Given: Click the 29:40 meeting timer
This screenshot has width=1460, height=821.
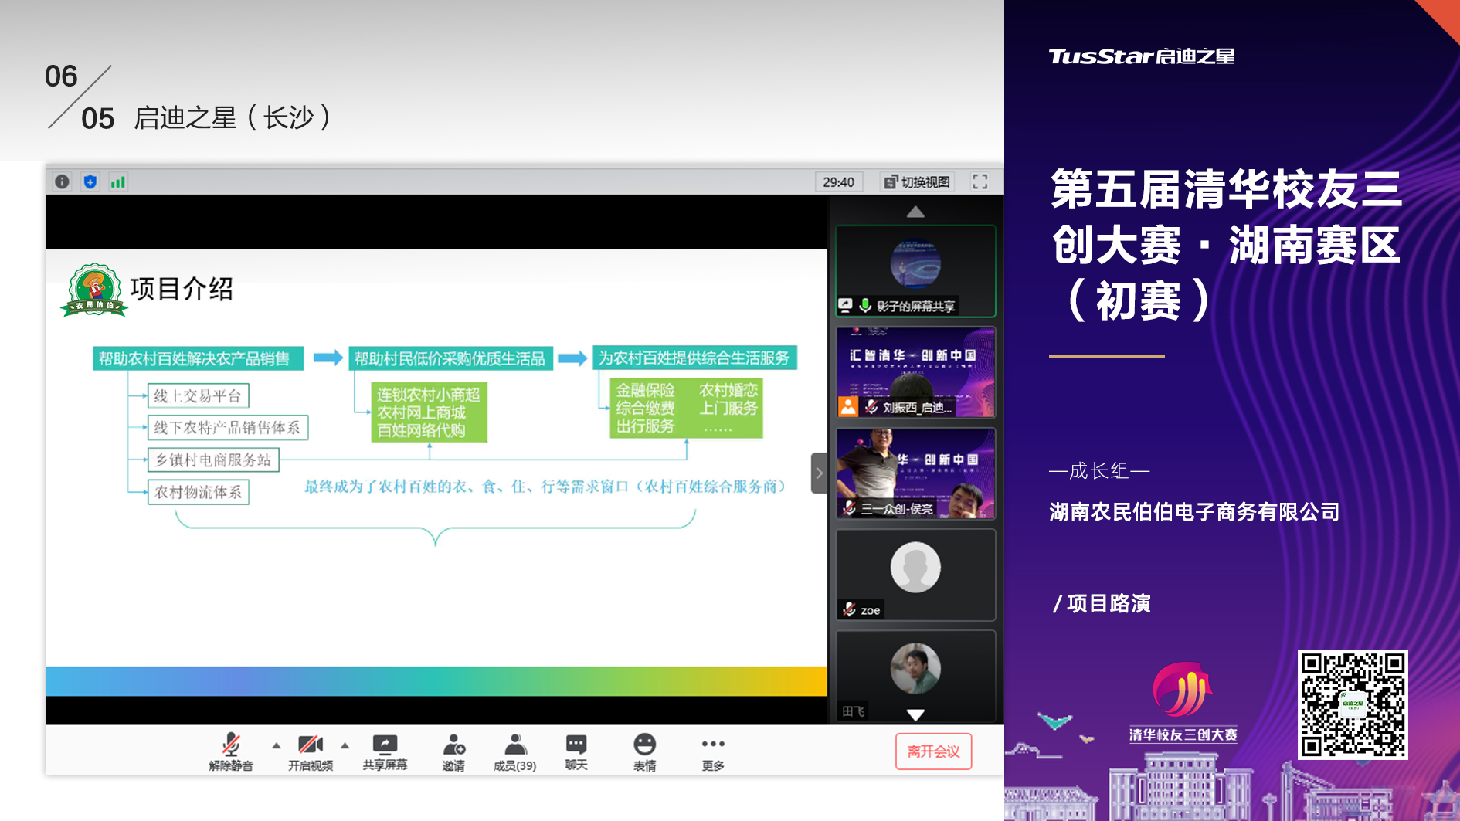Looking at the screenshot, I should pos(838,182).
